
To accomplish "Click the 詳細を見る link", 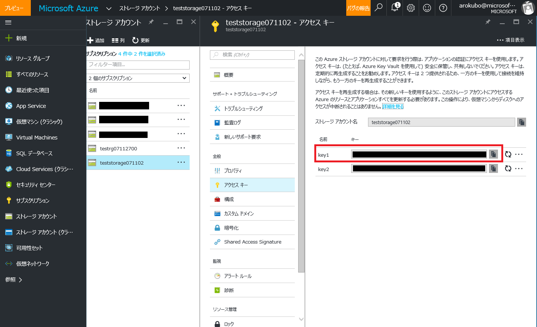I will tap(393, 106).
